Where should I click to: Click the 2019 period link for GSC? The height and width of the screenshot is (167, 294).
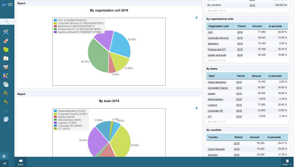[x=240, y=32]
